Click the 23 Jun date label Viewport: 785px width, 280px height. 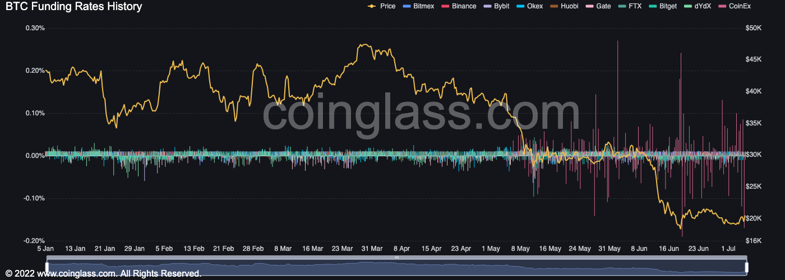click(x=698, y=249)
